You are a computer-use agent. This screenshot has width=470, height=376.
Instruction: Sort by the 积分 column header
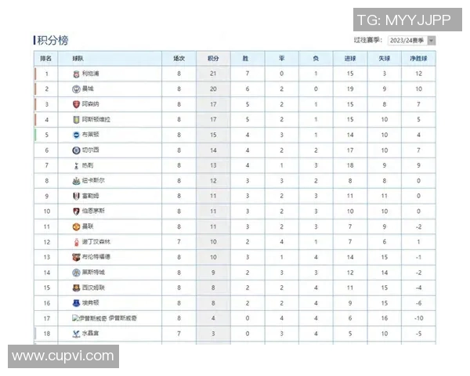(x=214, y=58)
